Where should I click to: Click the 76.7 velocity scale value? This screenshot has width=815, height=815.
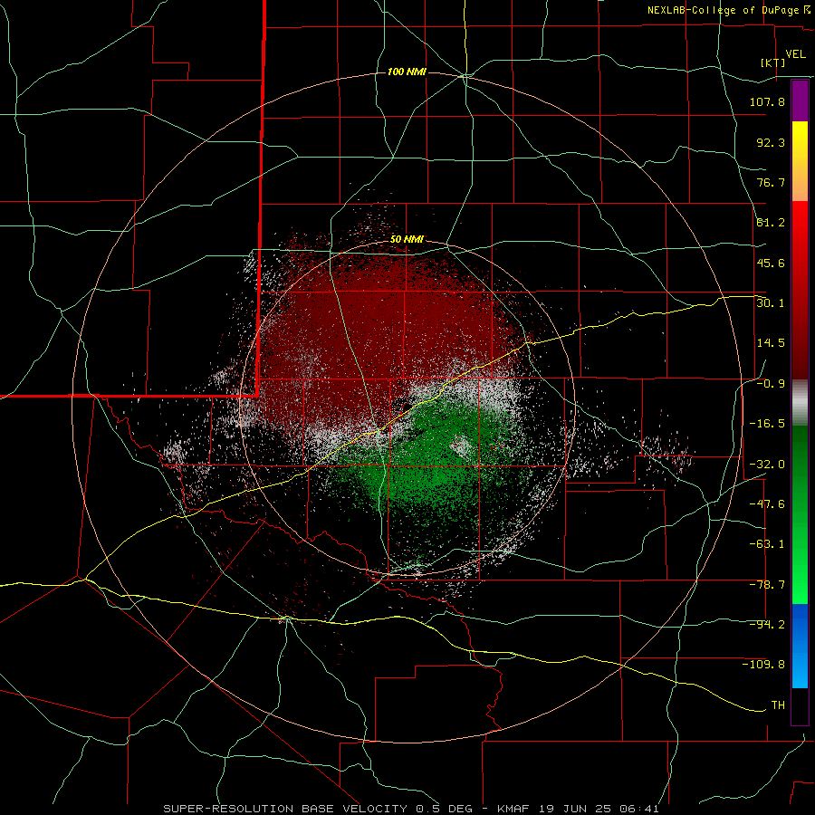[771, 182]
